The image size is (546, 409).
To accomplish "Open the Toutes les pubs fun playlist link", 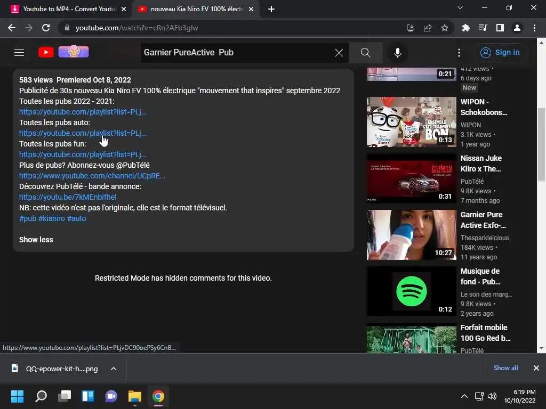I will (83, 154).
